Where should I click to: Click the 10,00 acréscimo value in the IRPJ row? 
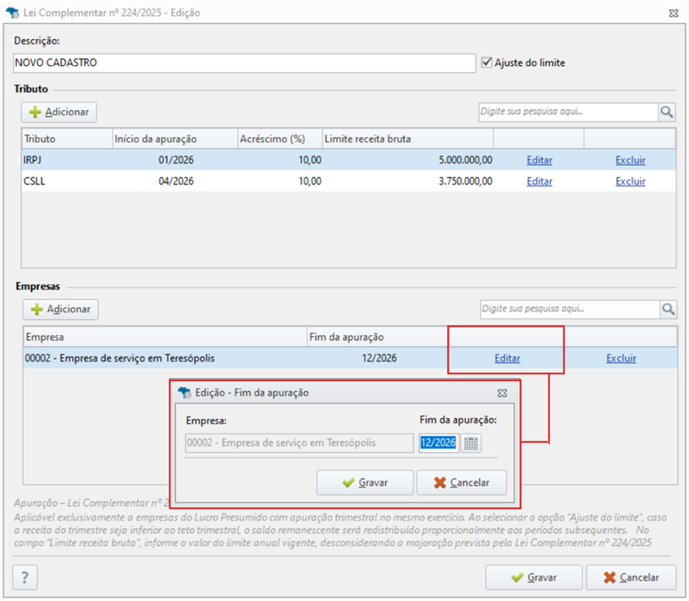(x=310, y=160)
